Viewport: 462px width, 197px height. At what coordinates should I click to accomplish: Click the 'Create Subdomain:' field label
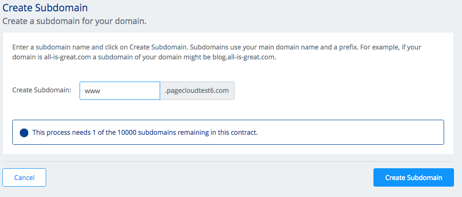[41, 90]
